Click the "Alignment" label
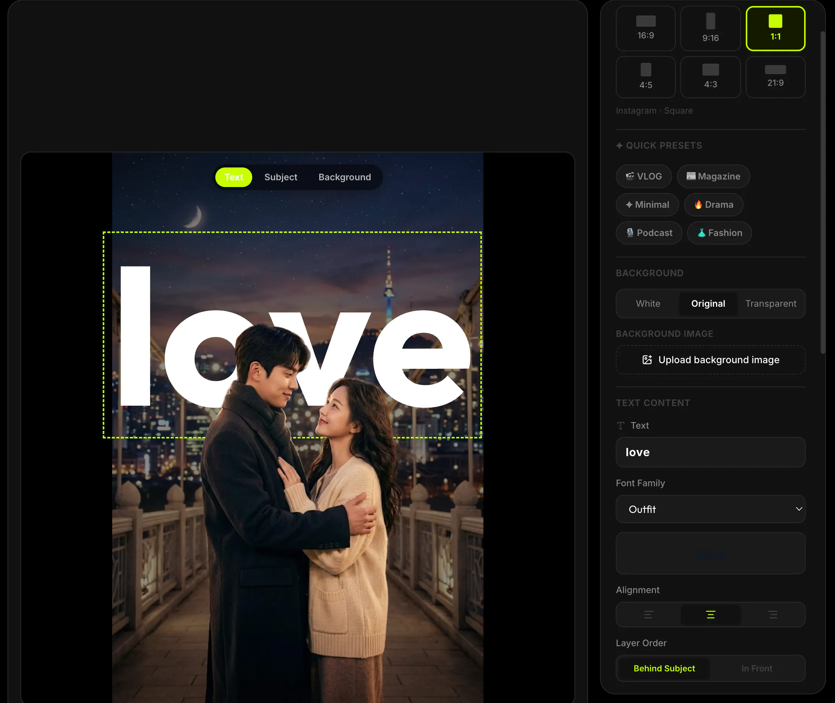 click(x=637, y=590)
